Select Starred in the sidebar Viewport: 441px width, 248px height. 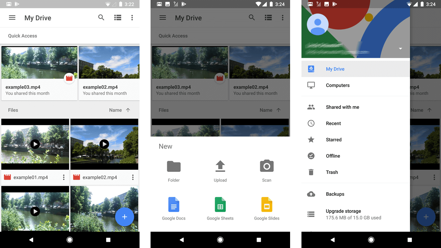click(333, 139)
